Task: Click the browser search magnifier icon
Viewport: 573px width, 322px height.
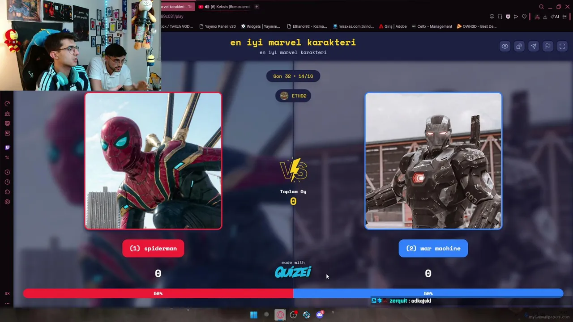Action: [541, 7]
